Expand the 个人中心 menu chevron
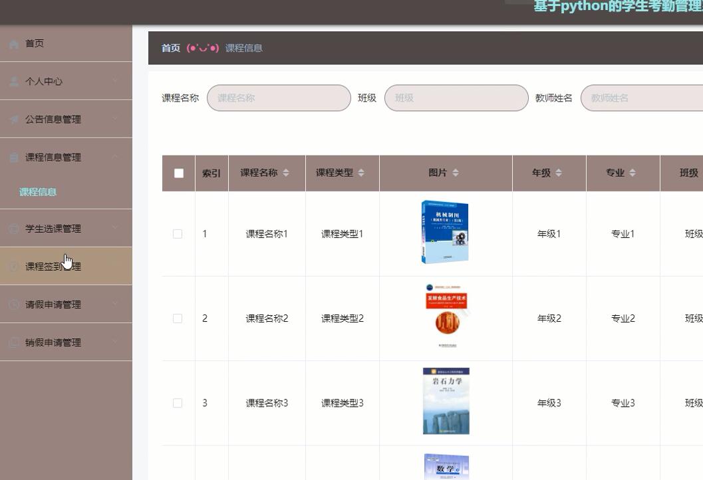703x480 pixels. click(x=115, y=80)
